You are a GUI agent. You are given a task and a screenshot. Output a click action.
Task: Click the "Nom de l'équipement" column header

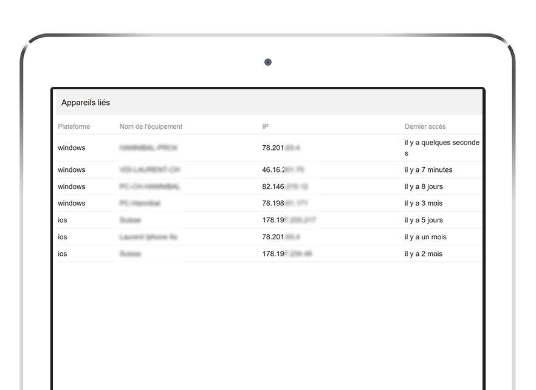[151, 127]
